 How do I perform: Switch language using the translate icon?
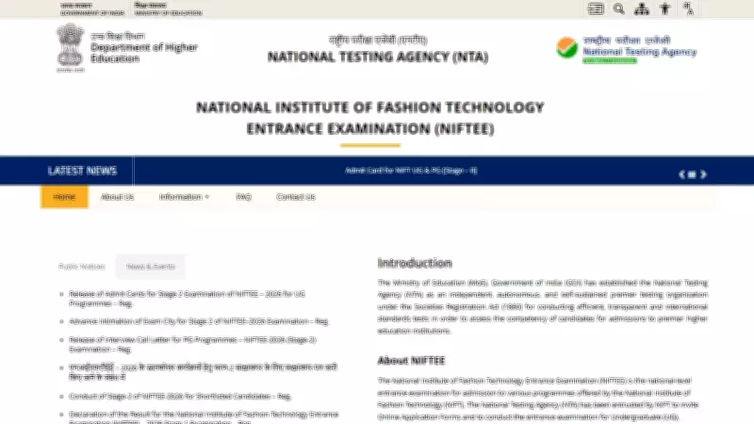[688, 8]
